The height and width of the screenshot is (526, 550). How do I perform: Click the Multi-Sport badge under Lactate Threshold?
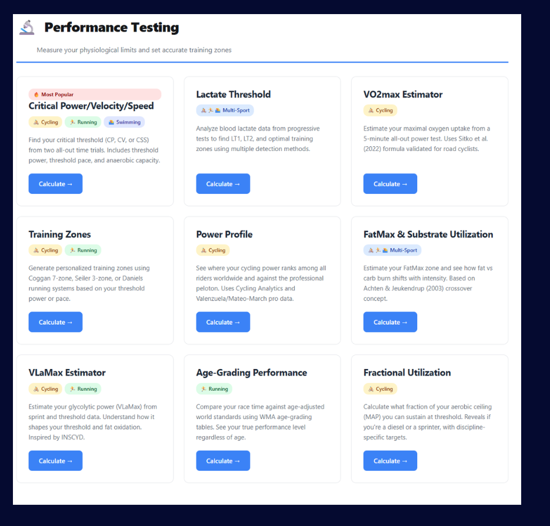click(x=225, y=110)
